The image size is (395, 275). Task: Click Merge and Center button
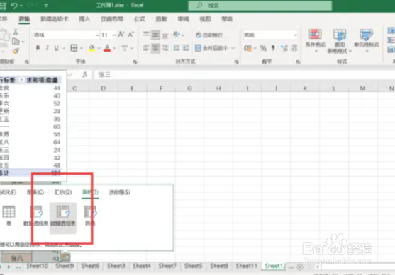coord(211,47)
